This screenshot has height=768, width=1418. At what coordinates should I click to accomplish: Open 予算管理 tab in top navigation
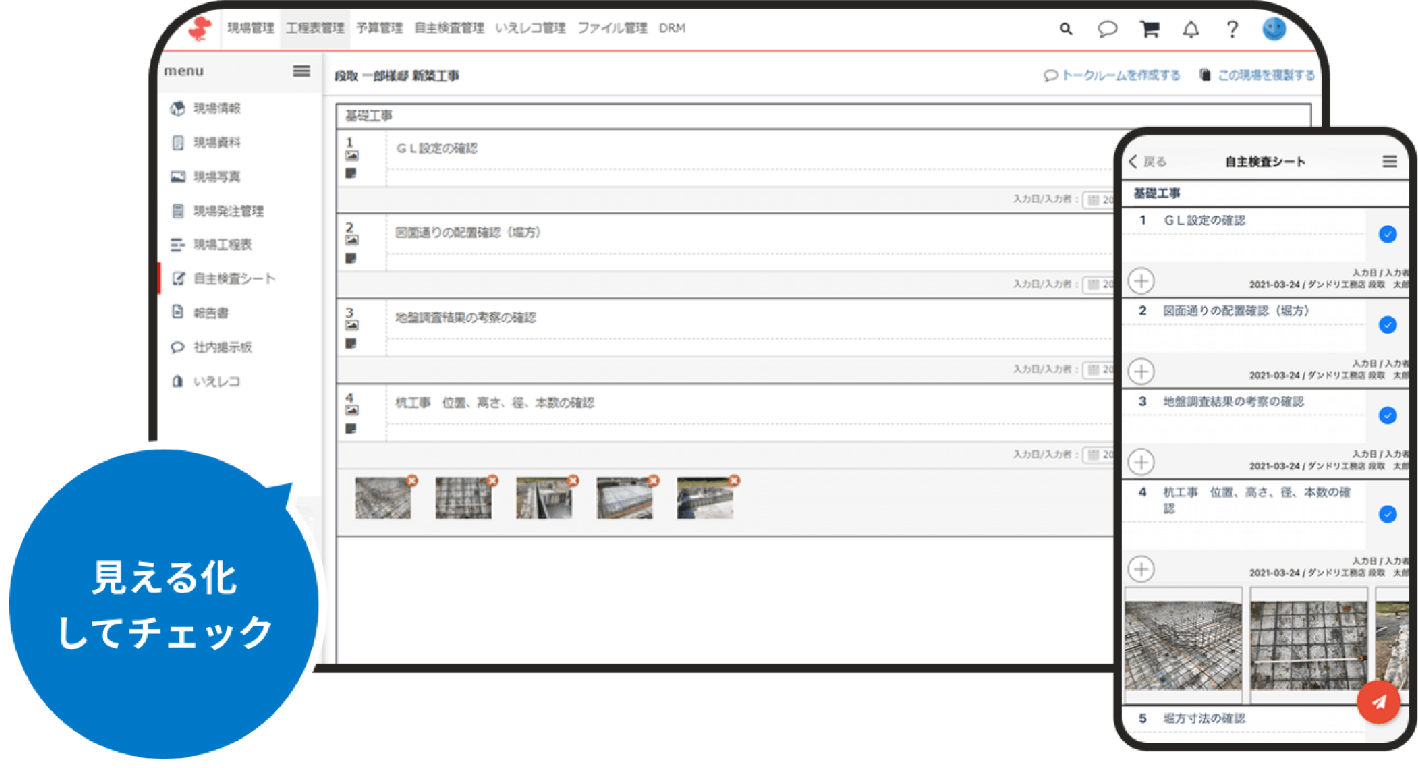coord(379,29)
